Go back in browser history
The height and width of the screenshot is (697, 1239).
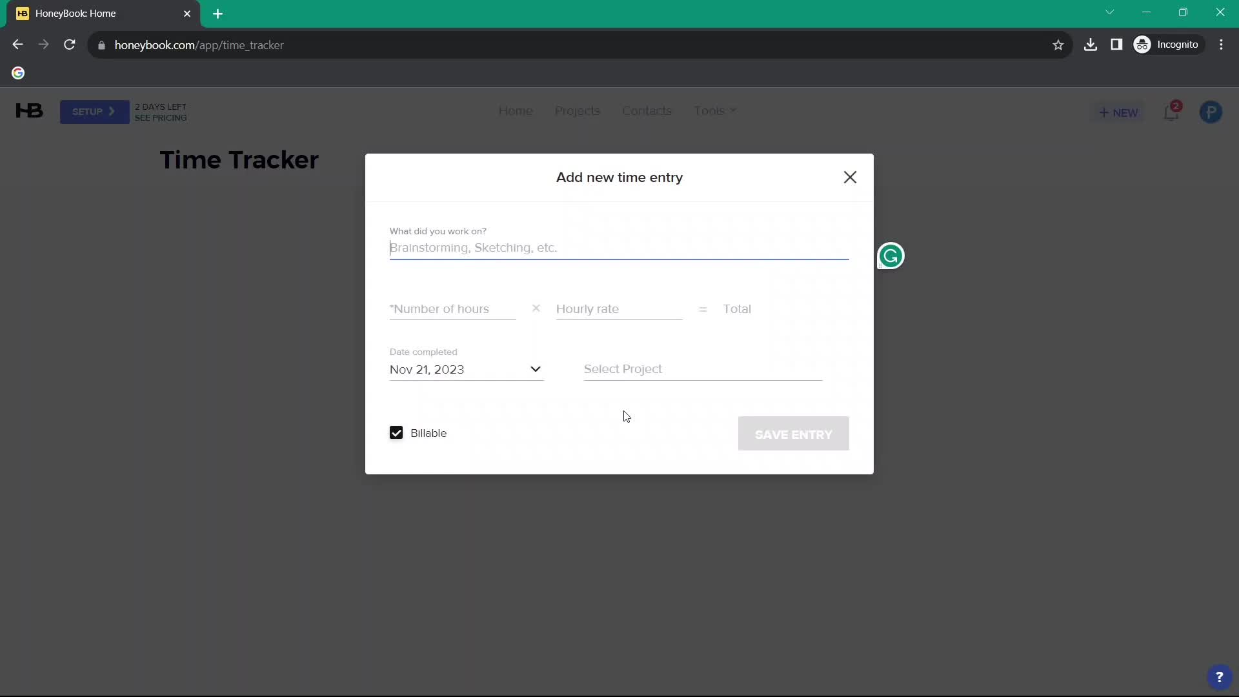(17, 45)
